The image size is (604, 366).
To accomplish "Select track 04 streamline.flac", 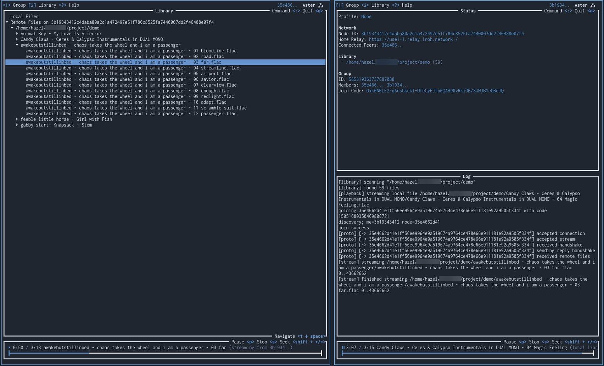I will point(132,68).
